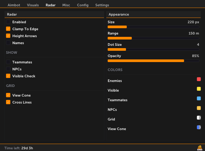Click the Range slider track
This screenshot has height=151, width=205.
[x=153, y=38]
